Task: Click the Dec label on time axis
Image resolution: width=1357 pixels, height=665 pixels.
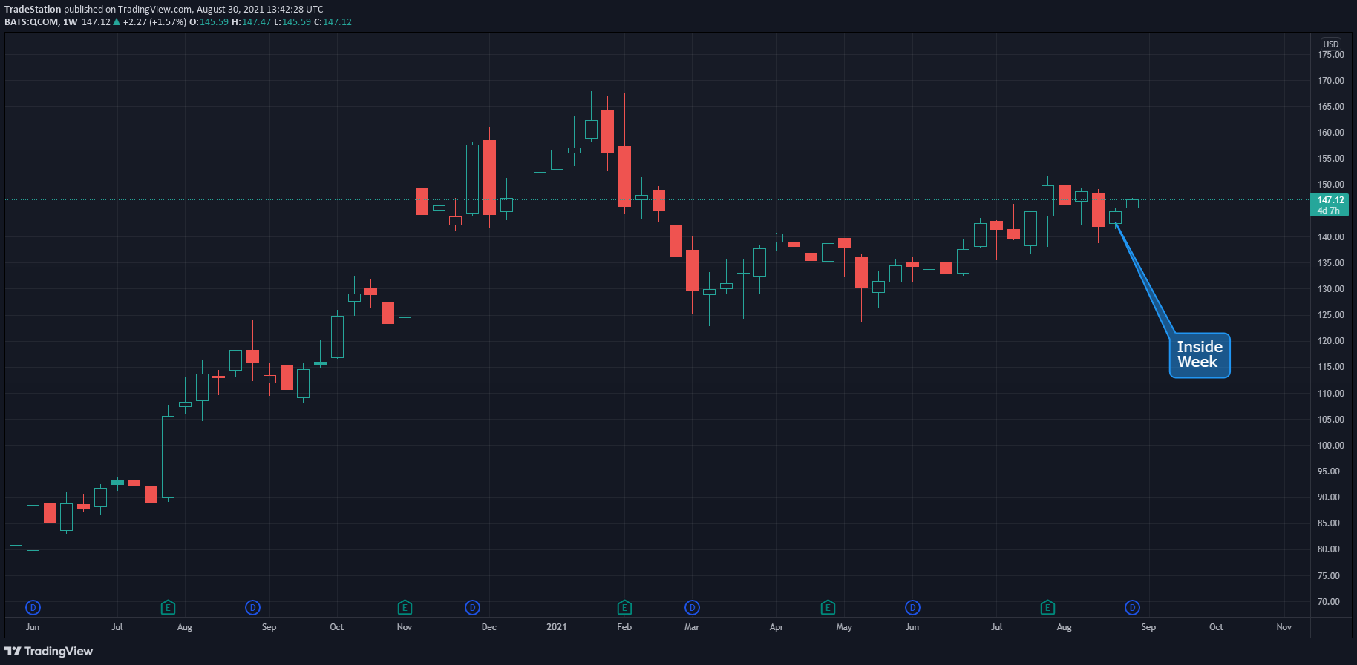Action: [488, 627]
